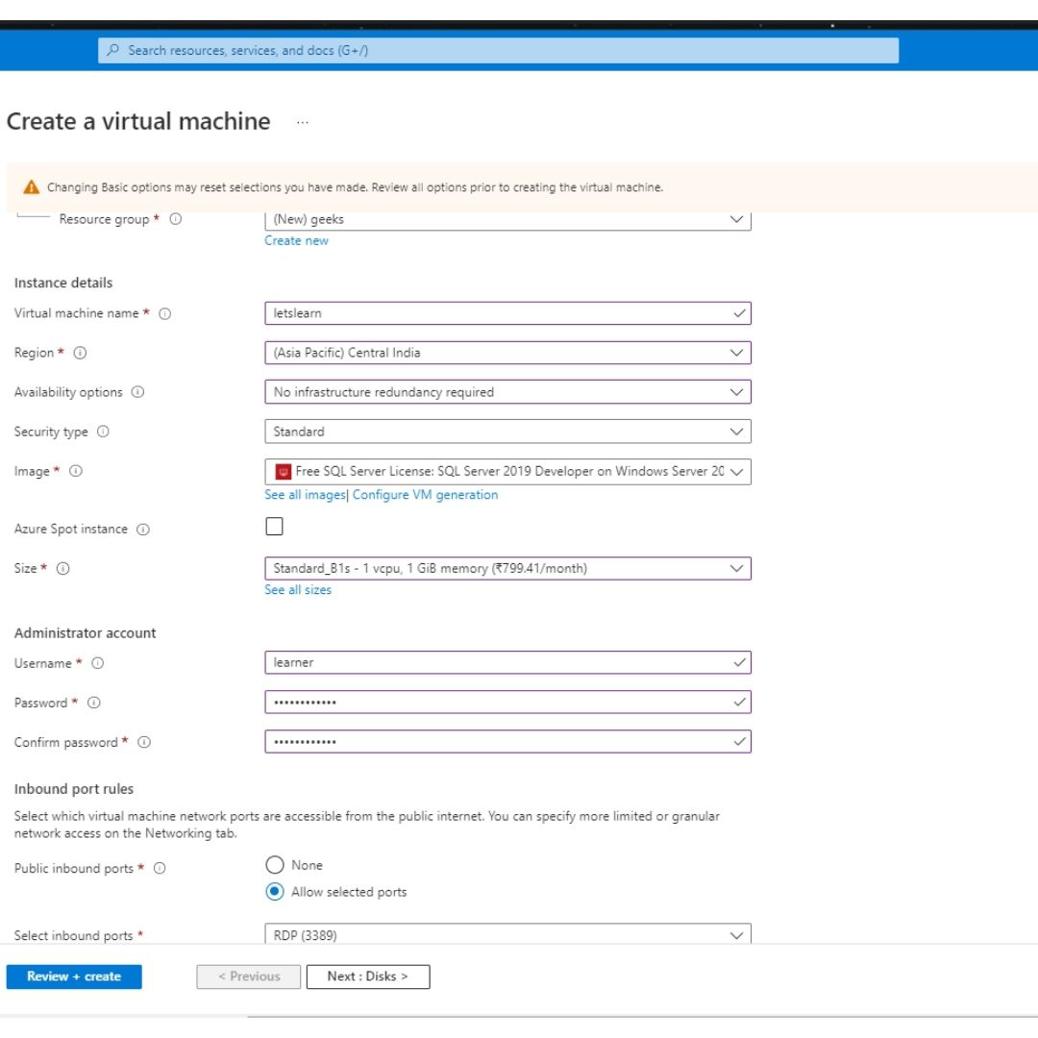
Task: Show info tooltip for Azure Spot instance
Action: (143, 529)
